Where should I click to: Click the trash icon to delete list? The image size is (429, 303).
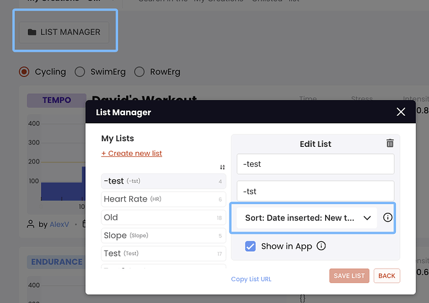pyautogui.click(x=390, y=143)
